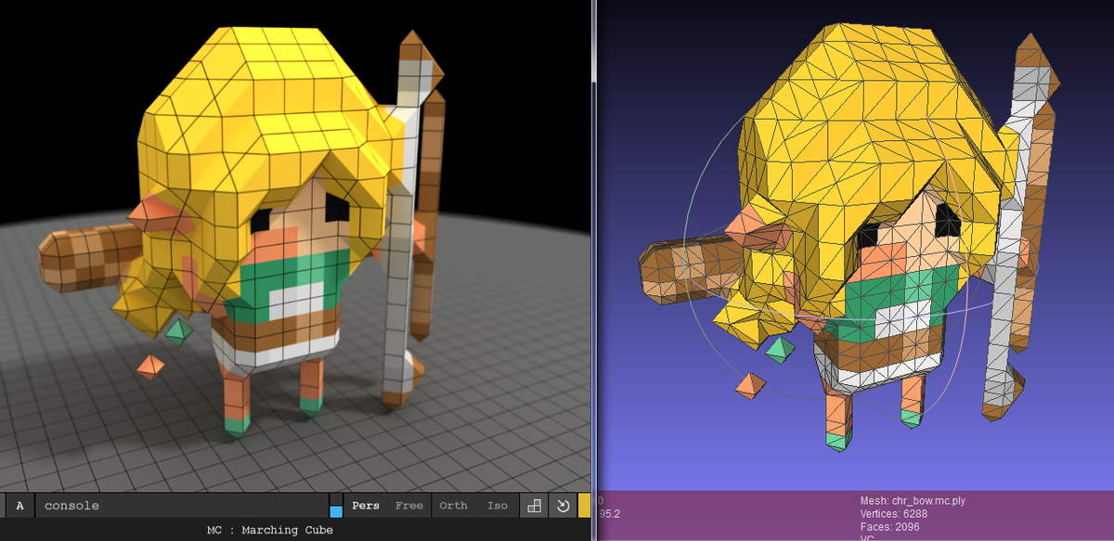Switch to Free camera mode
Image resolution: width=1114 pixels, height=541 pixels.
(x=408, y=505)
